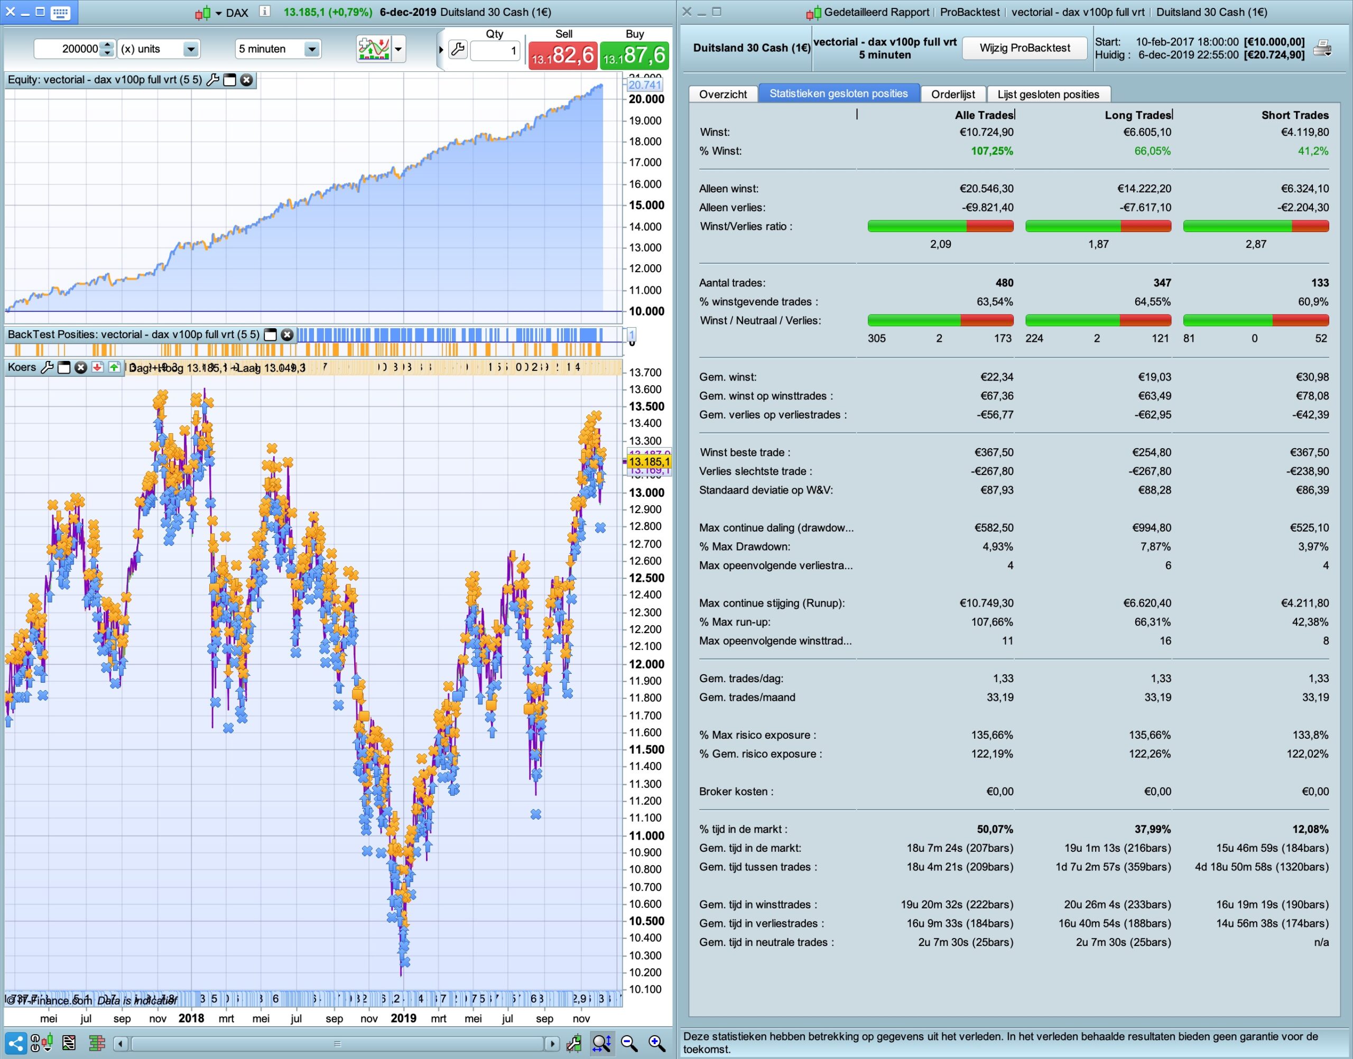Click the horizontal chart scrollbar handle
1353x1059 pixels.
[338, 1044]
